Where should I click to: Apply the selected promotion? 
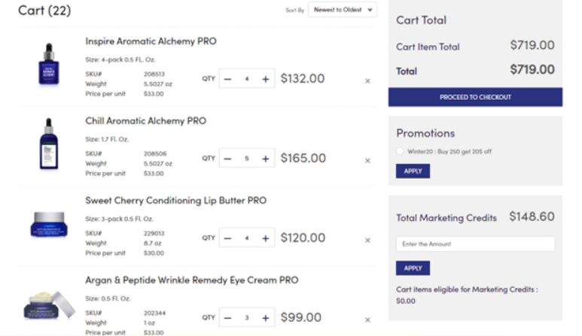(x=413, y=171)
